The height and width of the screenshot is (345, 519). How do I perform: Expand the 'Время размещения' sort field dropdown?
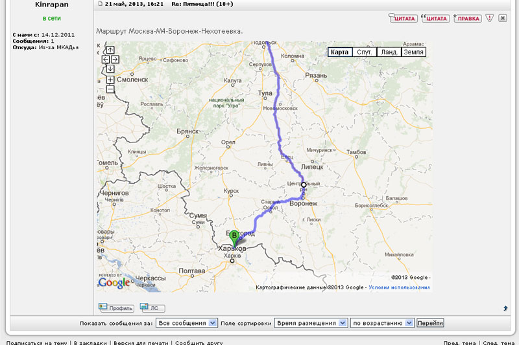310,323
